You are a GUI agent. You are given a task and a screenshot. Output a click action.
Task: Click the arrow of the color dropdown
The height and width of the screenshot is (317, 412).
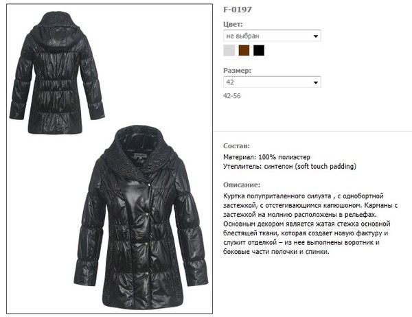click(x=316, y=36)
